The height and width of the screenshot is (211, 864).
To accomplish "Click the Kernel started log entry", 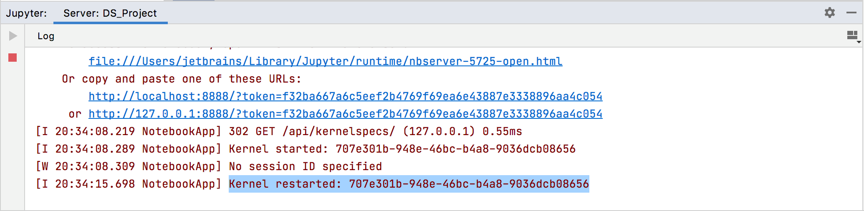I will click(x=402, y=149).
